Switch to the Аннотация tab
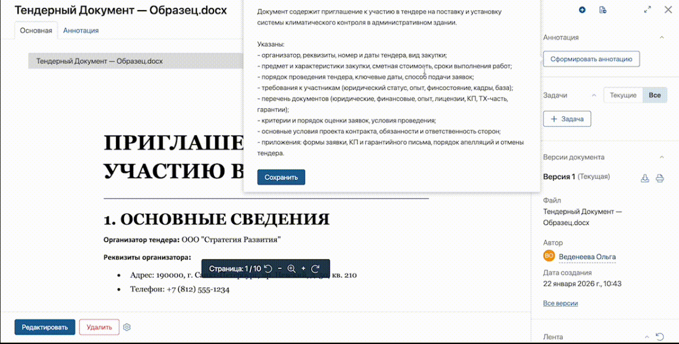The image size is (679, 344). click(81, 30)
